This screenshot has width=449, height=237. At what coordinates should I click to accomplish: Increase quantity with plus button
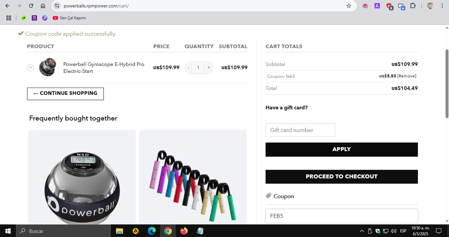pyautogui.click(x=209, y=68)
